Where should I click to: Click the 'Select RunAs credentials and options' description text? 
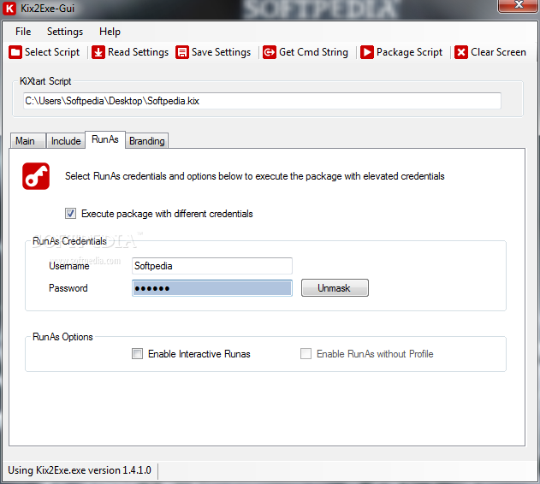tap(255, 176)
